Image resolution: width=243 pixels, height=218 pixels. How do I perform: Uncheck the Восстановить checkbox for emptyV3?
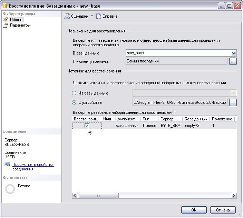[87, 126]
